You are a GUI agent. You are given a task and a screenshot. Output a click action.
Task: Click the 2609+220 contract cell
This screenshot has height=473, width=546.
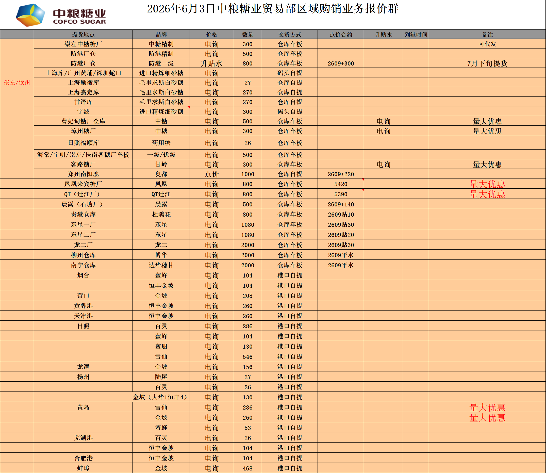[x=341, y=174]
